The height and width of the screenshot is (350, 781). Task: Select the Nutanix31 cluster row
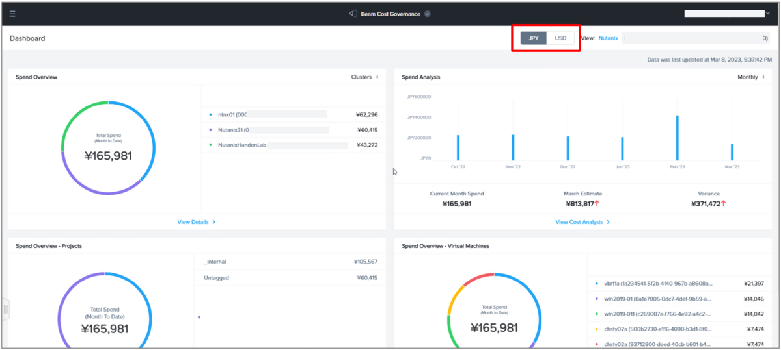tap(292, 130)
